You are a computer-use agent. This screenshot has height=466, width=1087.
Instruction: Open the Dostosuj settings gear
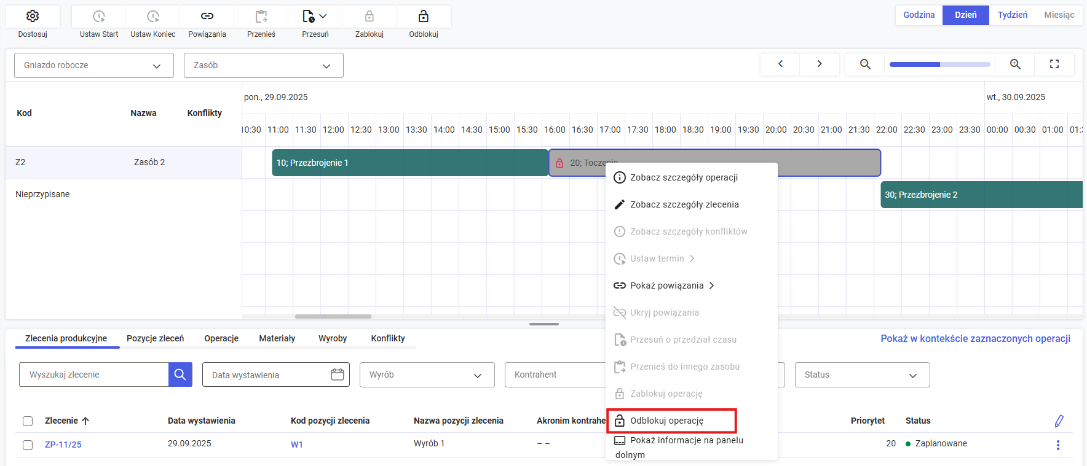pyautogui.click(x=33, y=17)
